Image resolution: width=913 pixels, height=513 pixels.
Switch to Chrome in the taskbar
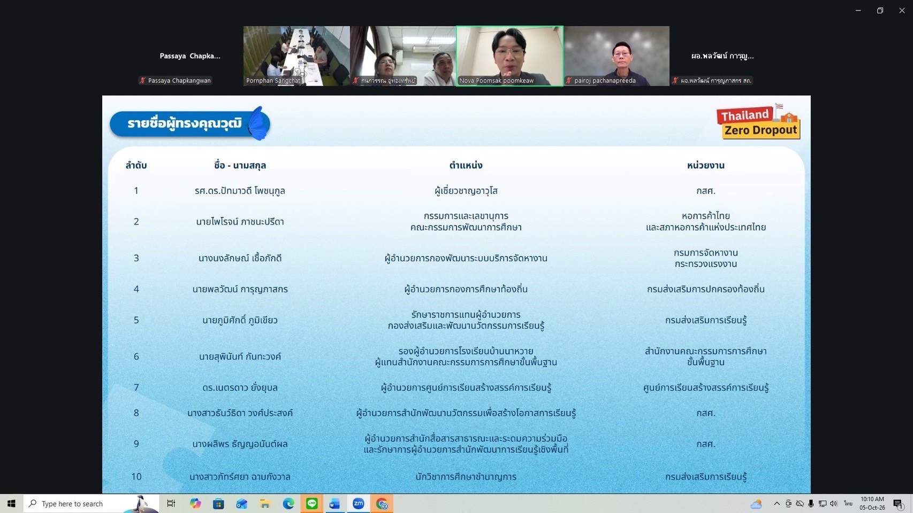pos(382,503)
